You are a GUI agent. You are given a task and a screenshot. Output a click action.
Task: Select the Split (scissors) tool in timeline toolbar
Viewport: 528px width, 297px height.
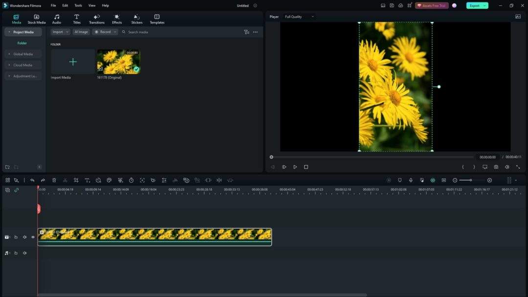65,180
